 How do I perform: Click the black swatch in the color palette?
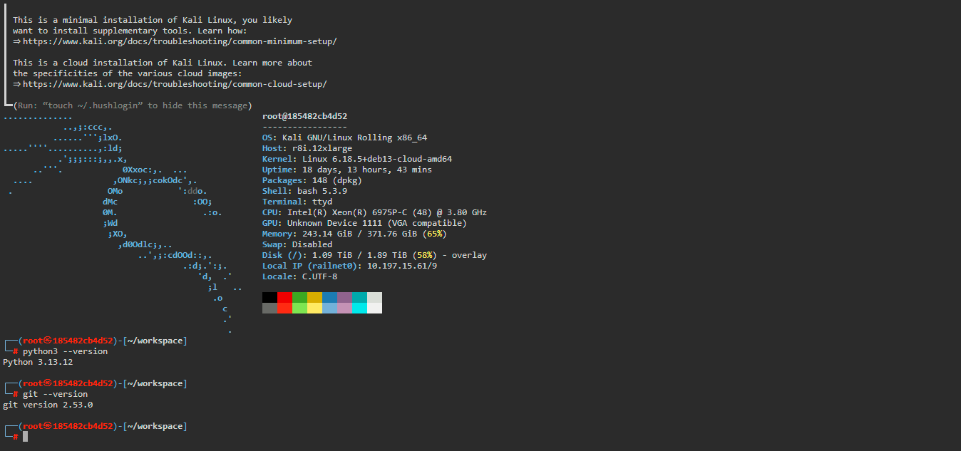pos(269,297)
